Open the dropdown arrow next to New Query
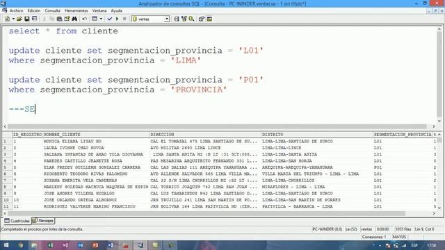 (13, 19)
